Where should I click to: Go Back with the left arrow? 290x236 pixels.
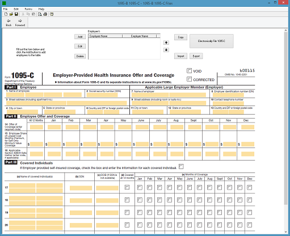click(x=9, y=23)
